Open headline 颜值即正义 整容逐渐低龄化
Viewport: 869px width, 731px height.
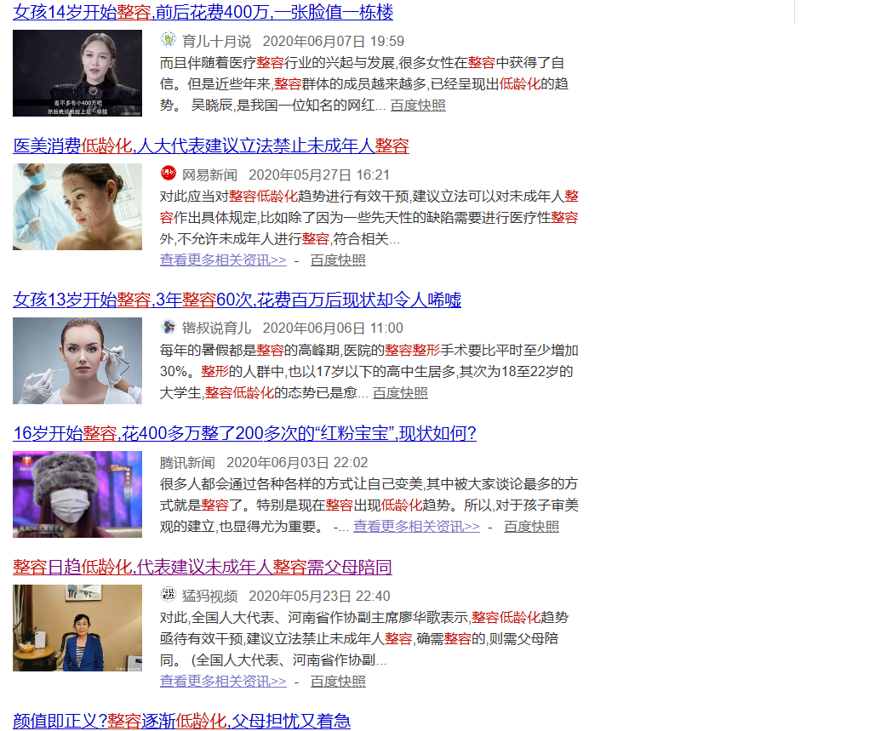(182, 721)
